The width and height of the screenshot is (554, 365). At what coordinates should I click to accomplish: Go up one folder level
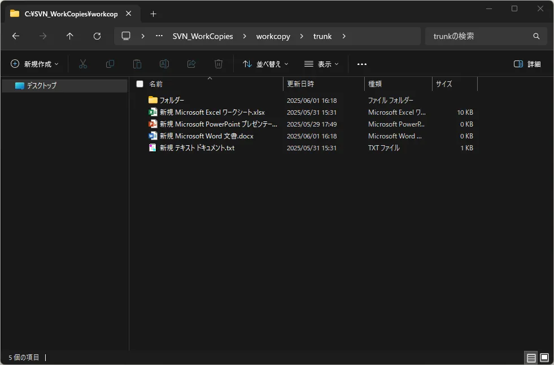click(70, 36)
